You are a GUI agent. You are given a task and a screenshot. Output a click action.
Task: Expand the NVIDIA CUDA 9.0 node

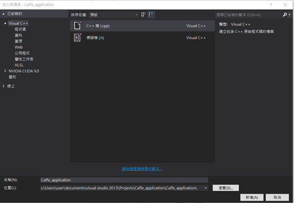(5, 71)
